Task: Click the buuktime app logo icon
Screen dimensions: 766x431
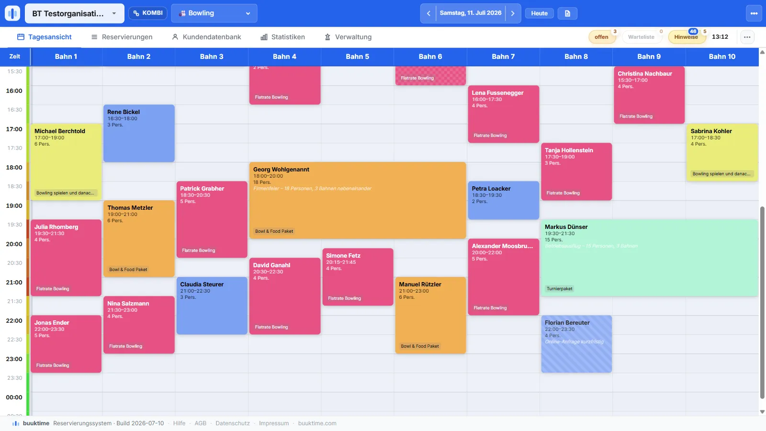Action: [12, 13]
